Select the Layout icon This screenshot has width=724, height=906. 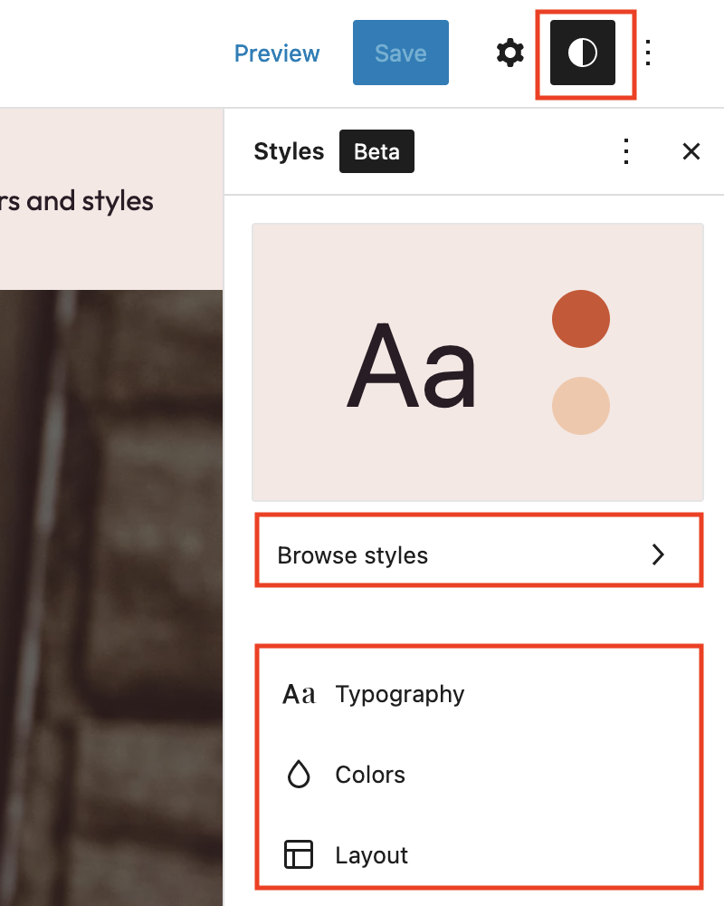(x=299, y=854)
